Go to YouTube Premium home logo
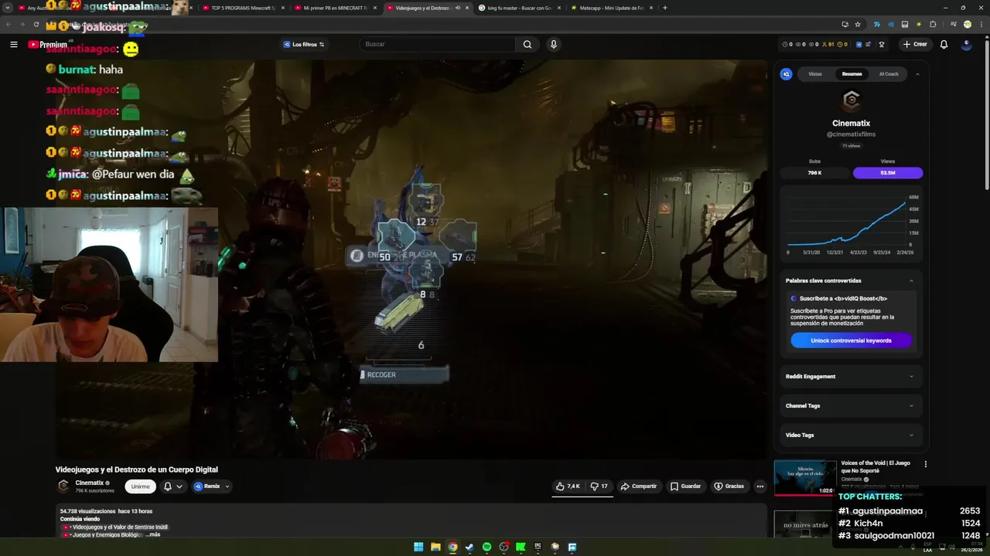This screenshot has width=990, height=556. 48,44
